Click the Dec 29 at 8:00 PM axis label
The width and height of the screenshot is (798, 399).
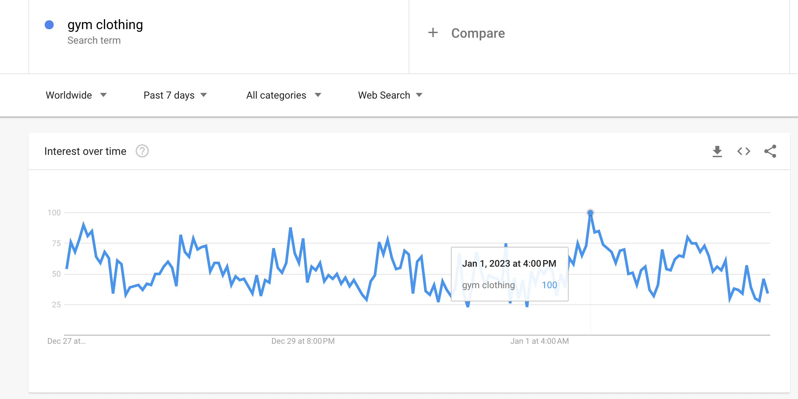303,341
